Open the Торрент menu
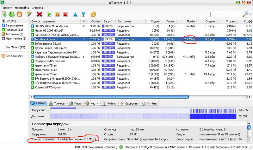Screen dimensions: 253x150 (x=6, y=7)
